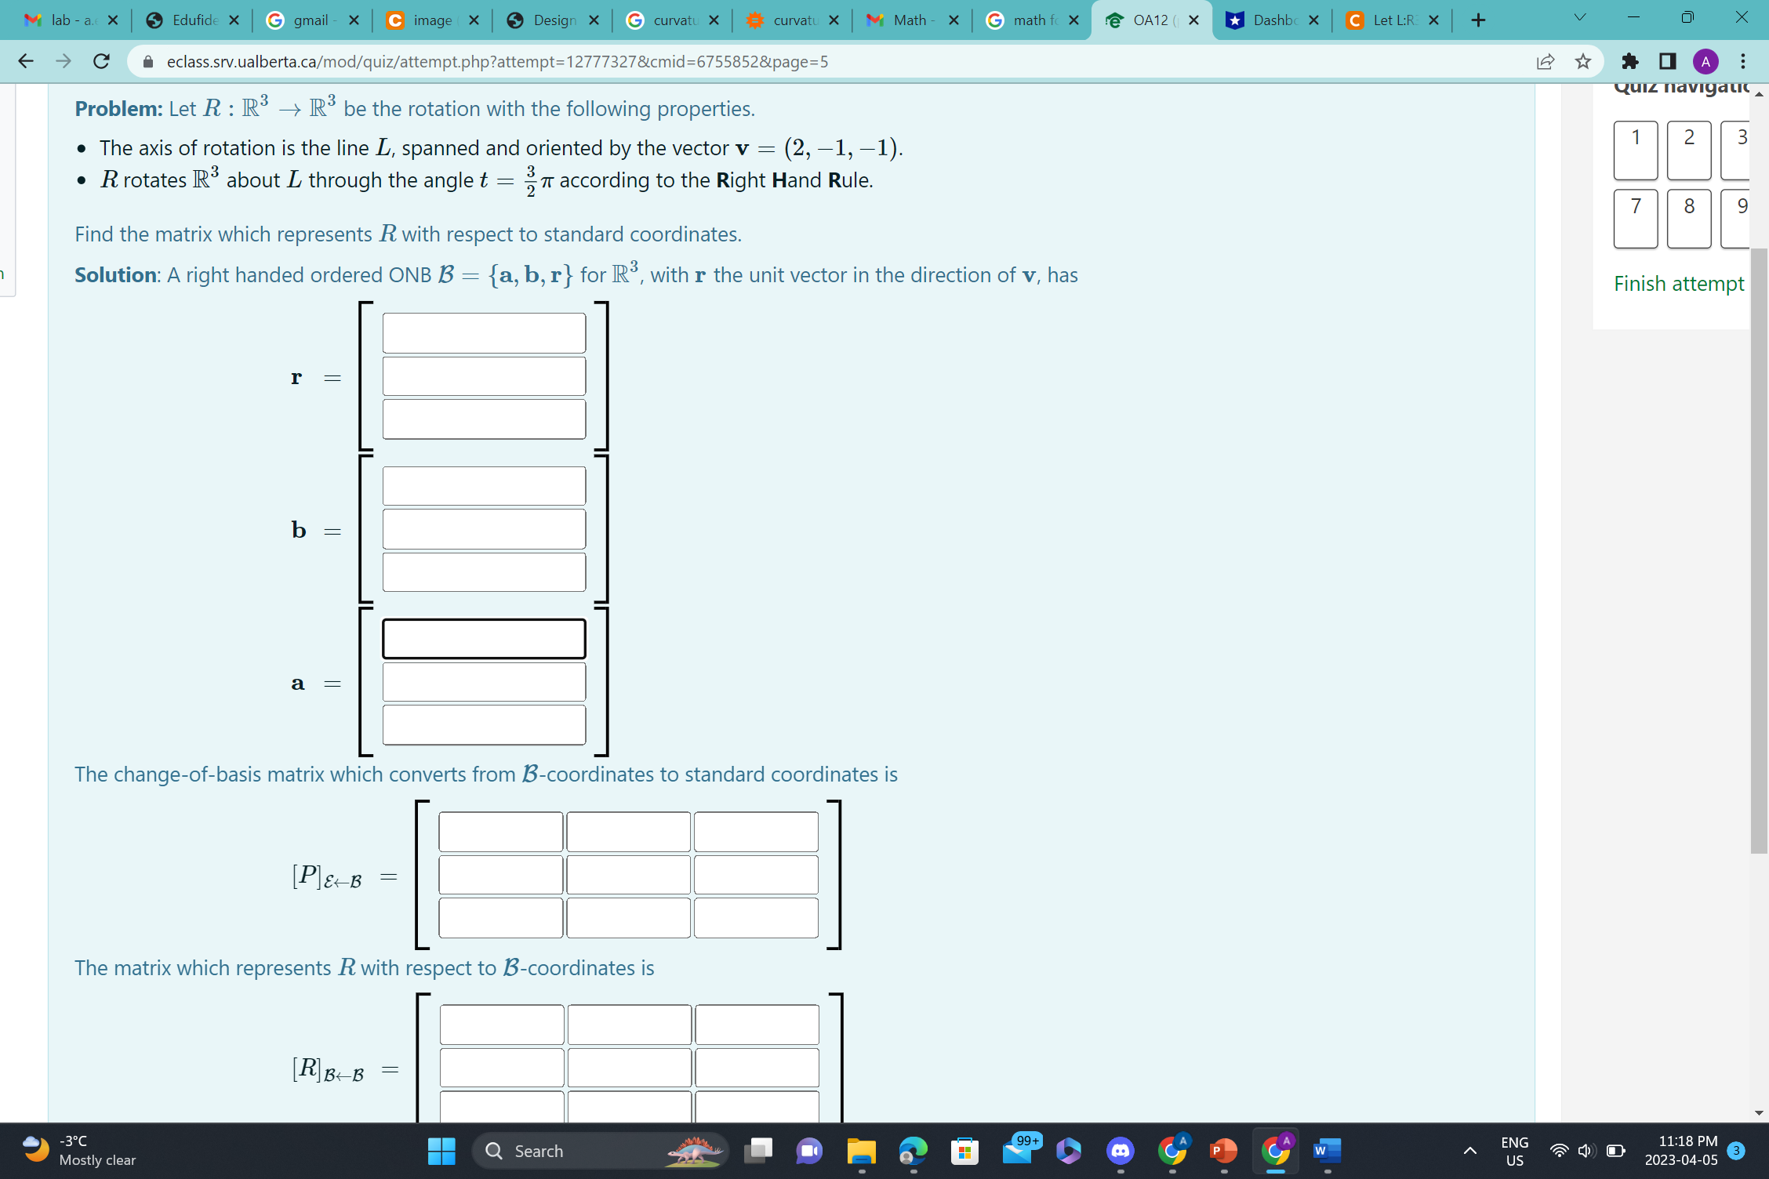Bookmark the page using the star icon

click(1582, 61)
